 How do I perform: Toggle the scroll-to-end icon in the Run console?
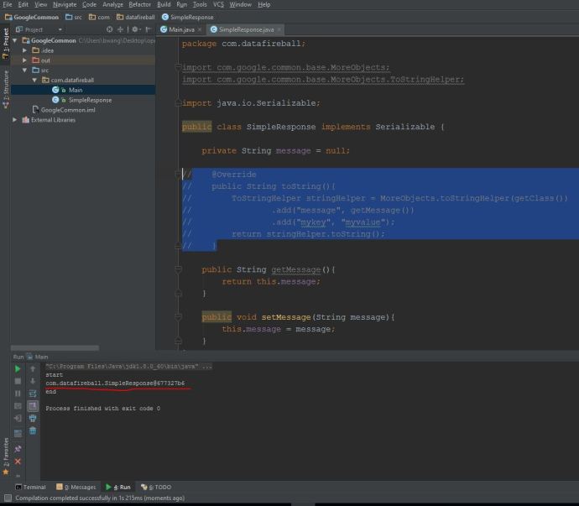33,406
